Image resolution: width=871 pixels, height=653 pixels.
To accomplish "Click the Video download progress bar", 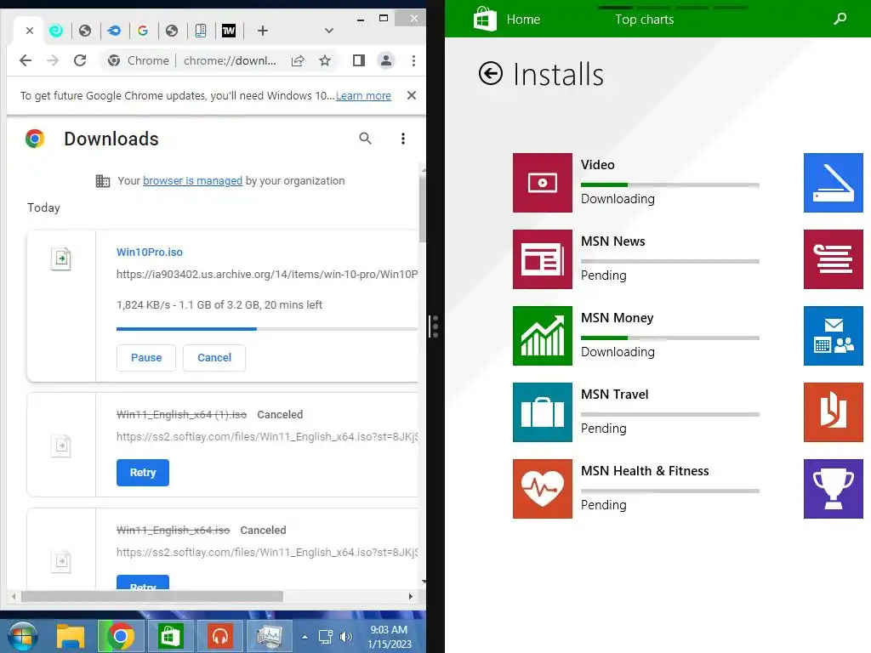I will (670, 185).
